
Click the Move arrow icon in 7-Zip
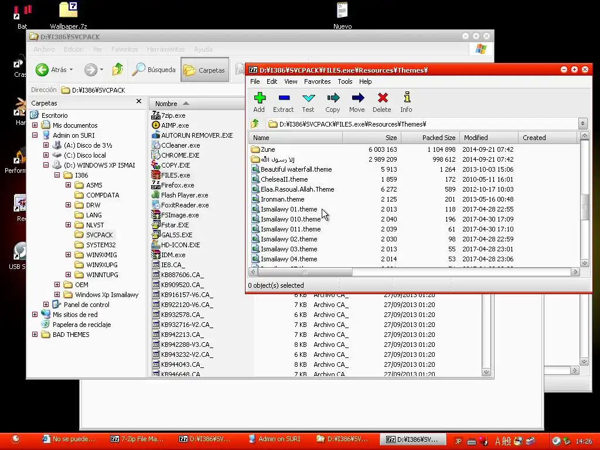[358, 98]
